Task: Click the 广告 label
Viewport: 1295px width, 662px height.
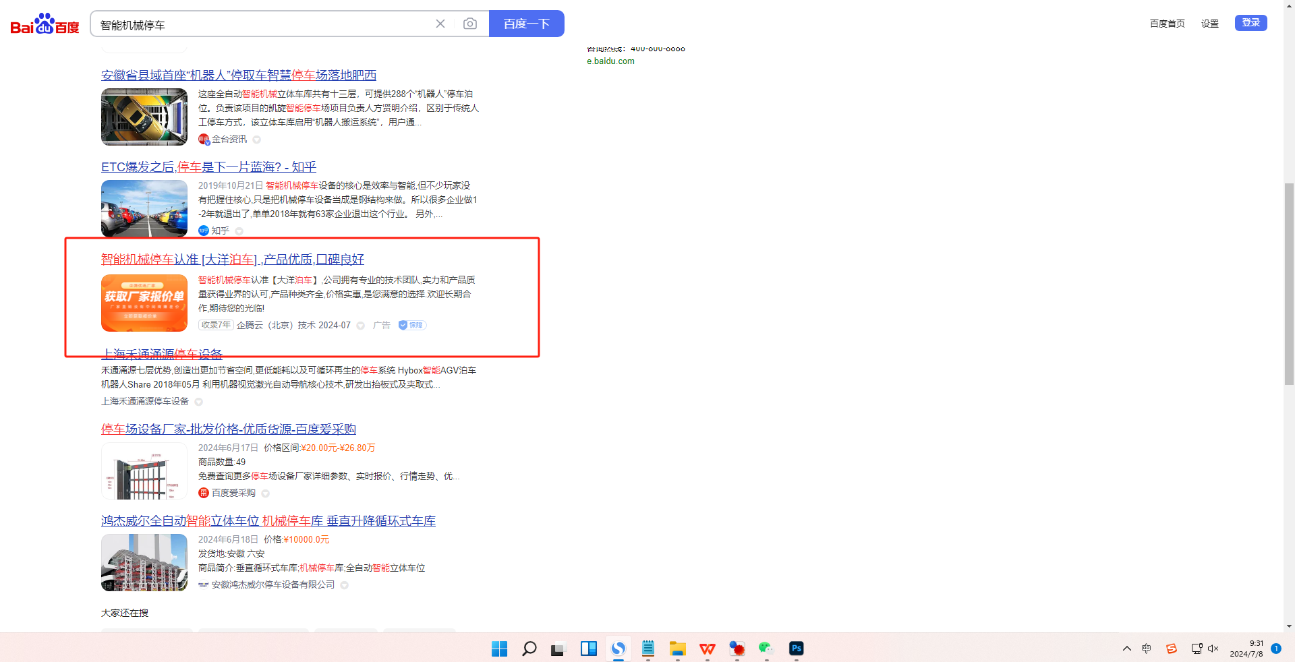Action: 382,325
